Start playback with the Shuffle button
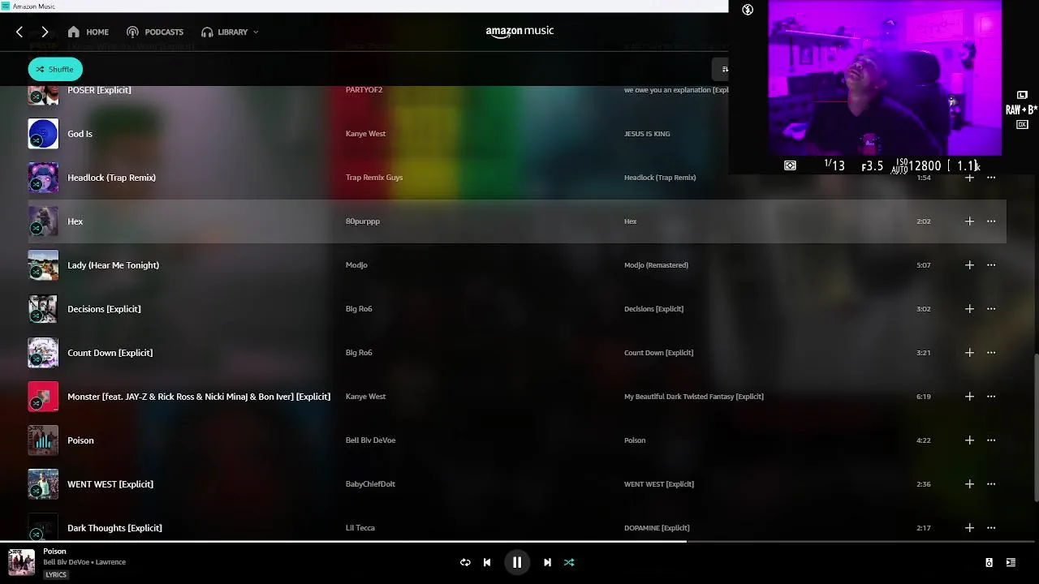The image size is (1039, 584). 55,69
